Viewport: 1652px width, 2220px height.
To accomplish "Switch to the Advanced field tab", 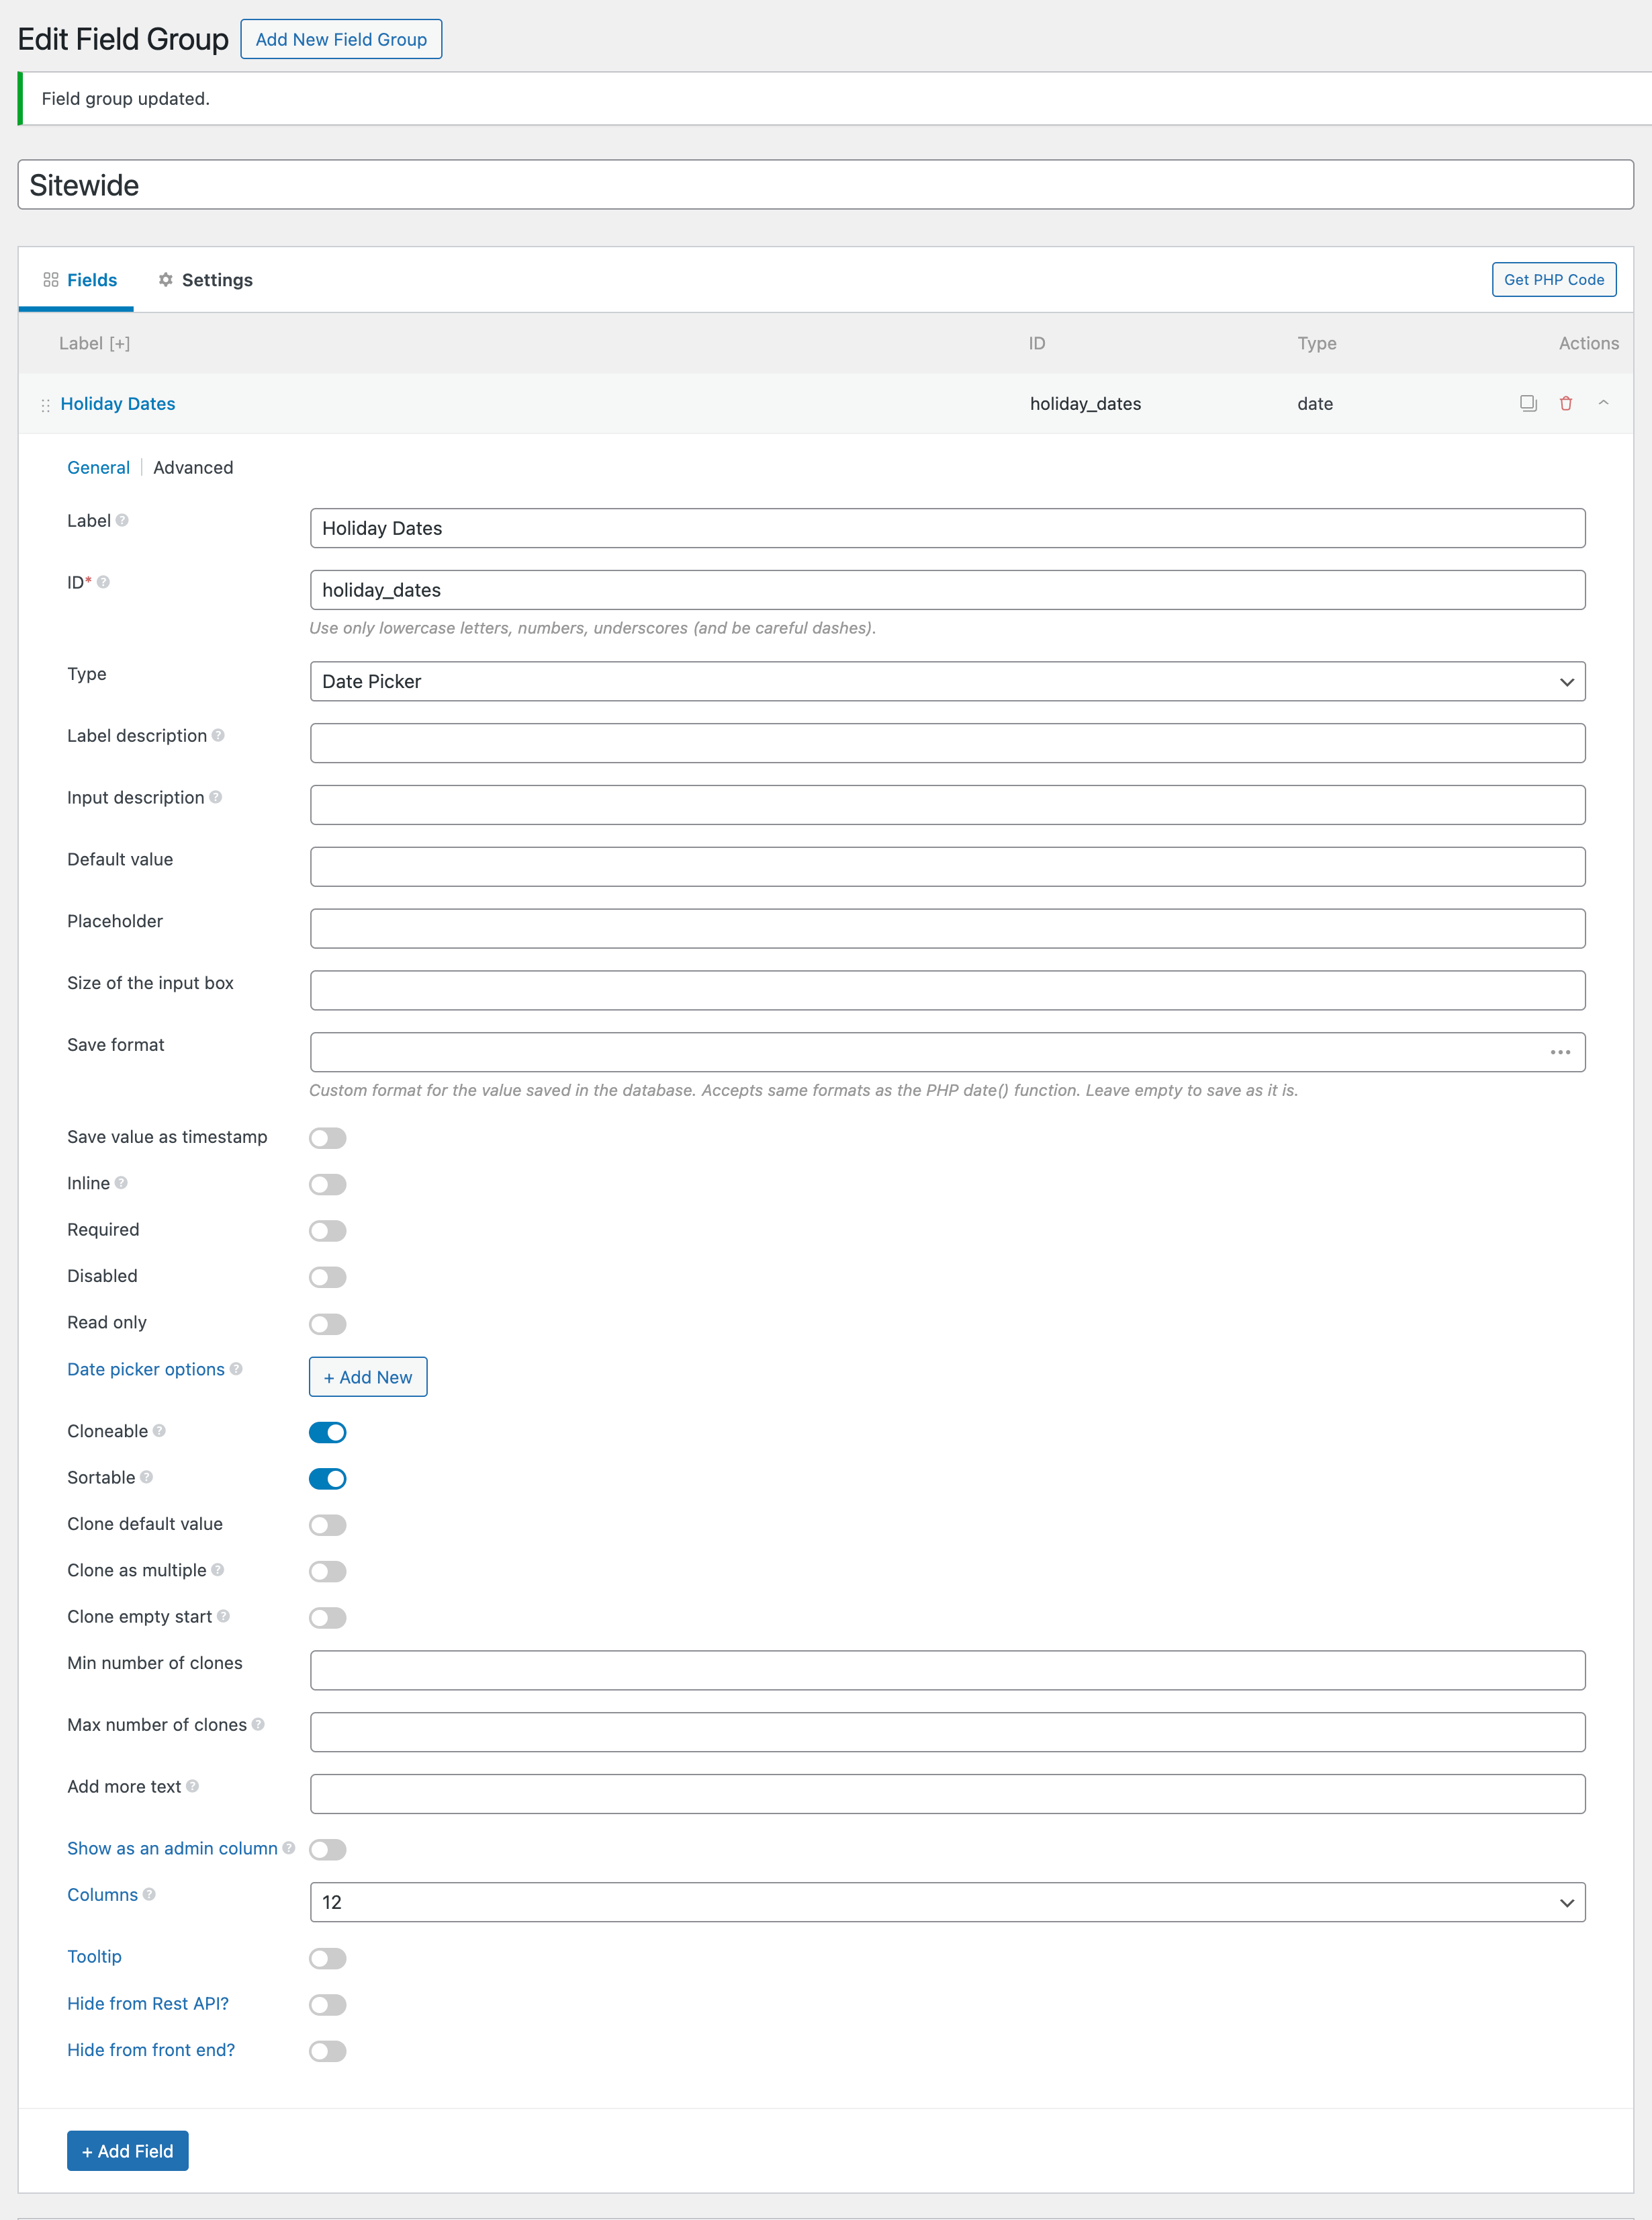I will (x=193, y=467).
